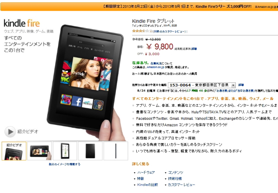Click the Amazon.co.jp seller link
The height and width of the screenshot is (193, 278).
point(156,67)
